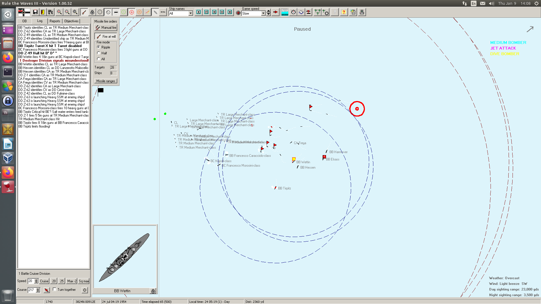Click the three aircraft formation icon
The image size is (541, 304).
[x=318, y=12]
